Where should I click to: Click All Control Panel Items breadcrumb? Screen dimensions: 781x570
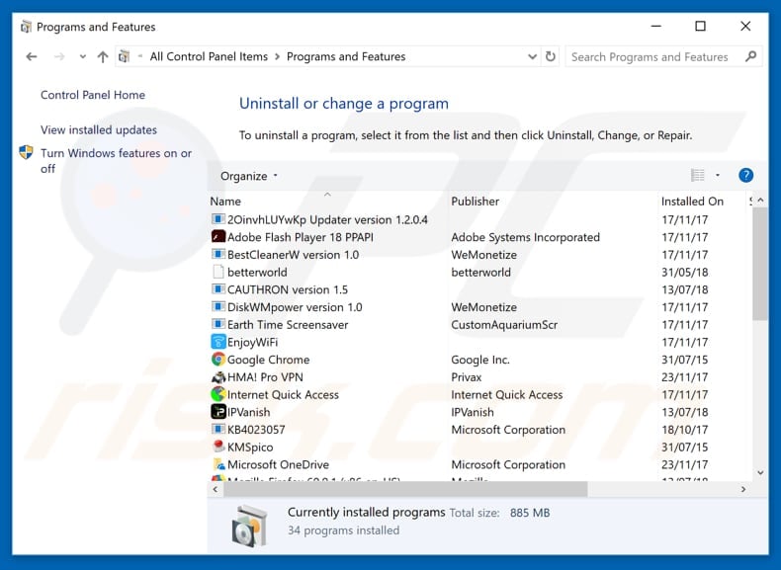click(209, 56)
